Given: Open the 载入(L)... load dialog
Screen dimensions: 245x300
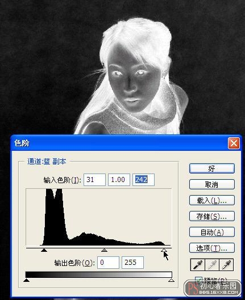Looking at the screenshot, I should click(x=212, y=200).
